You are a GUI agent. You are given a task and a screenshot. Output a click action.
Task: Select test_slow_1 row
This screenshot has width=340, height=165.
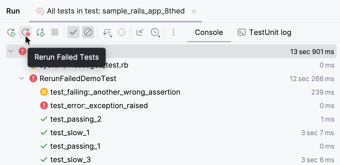(171, 133)
